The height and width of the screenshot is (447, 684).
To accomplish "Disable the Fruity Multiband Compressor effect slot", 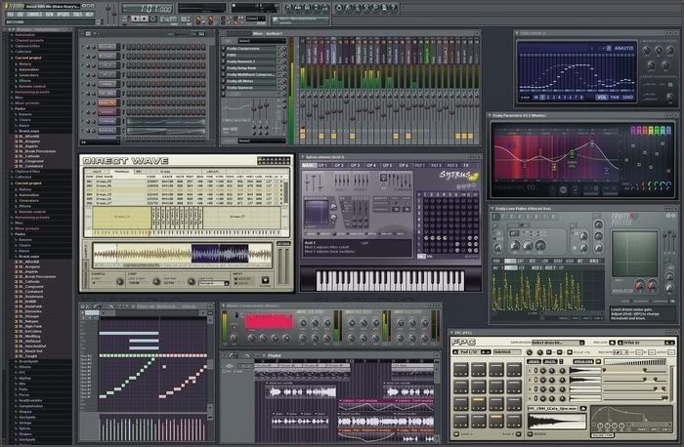I will 278,74.
